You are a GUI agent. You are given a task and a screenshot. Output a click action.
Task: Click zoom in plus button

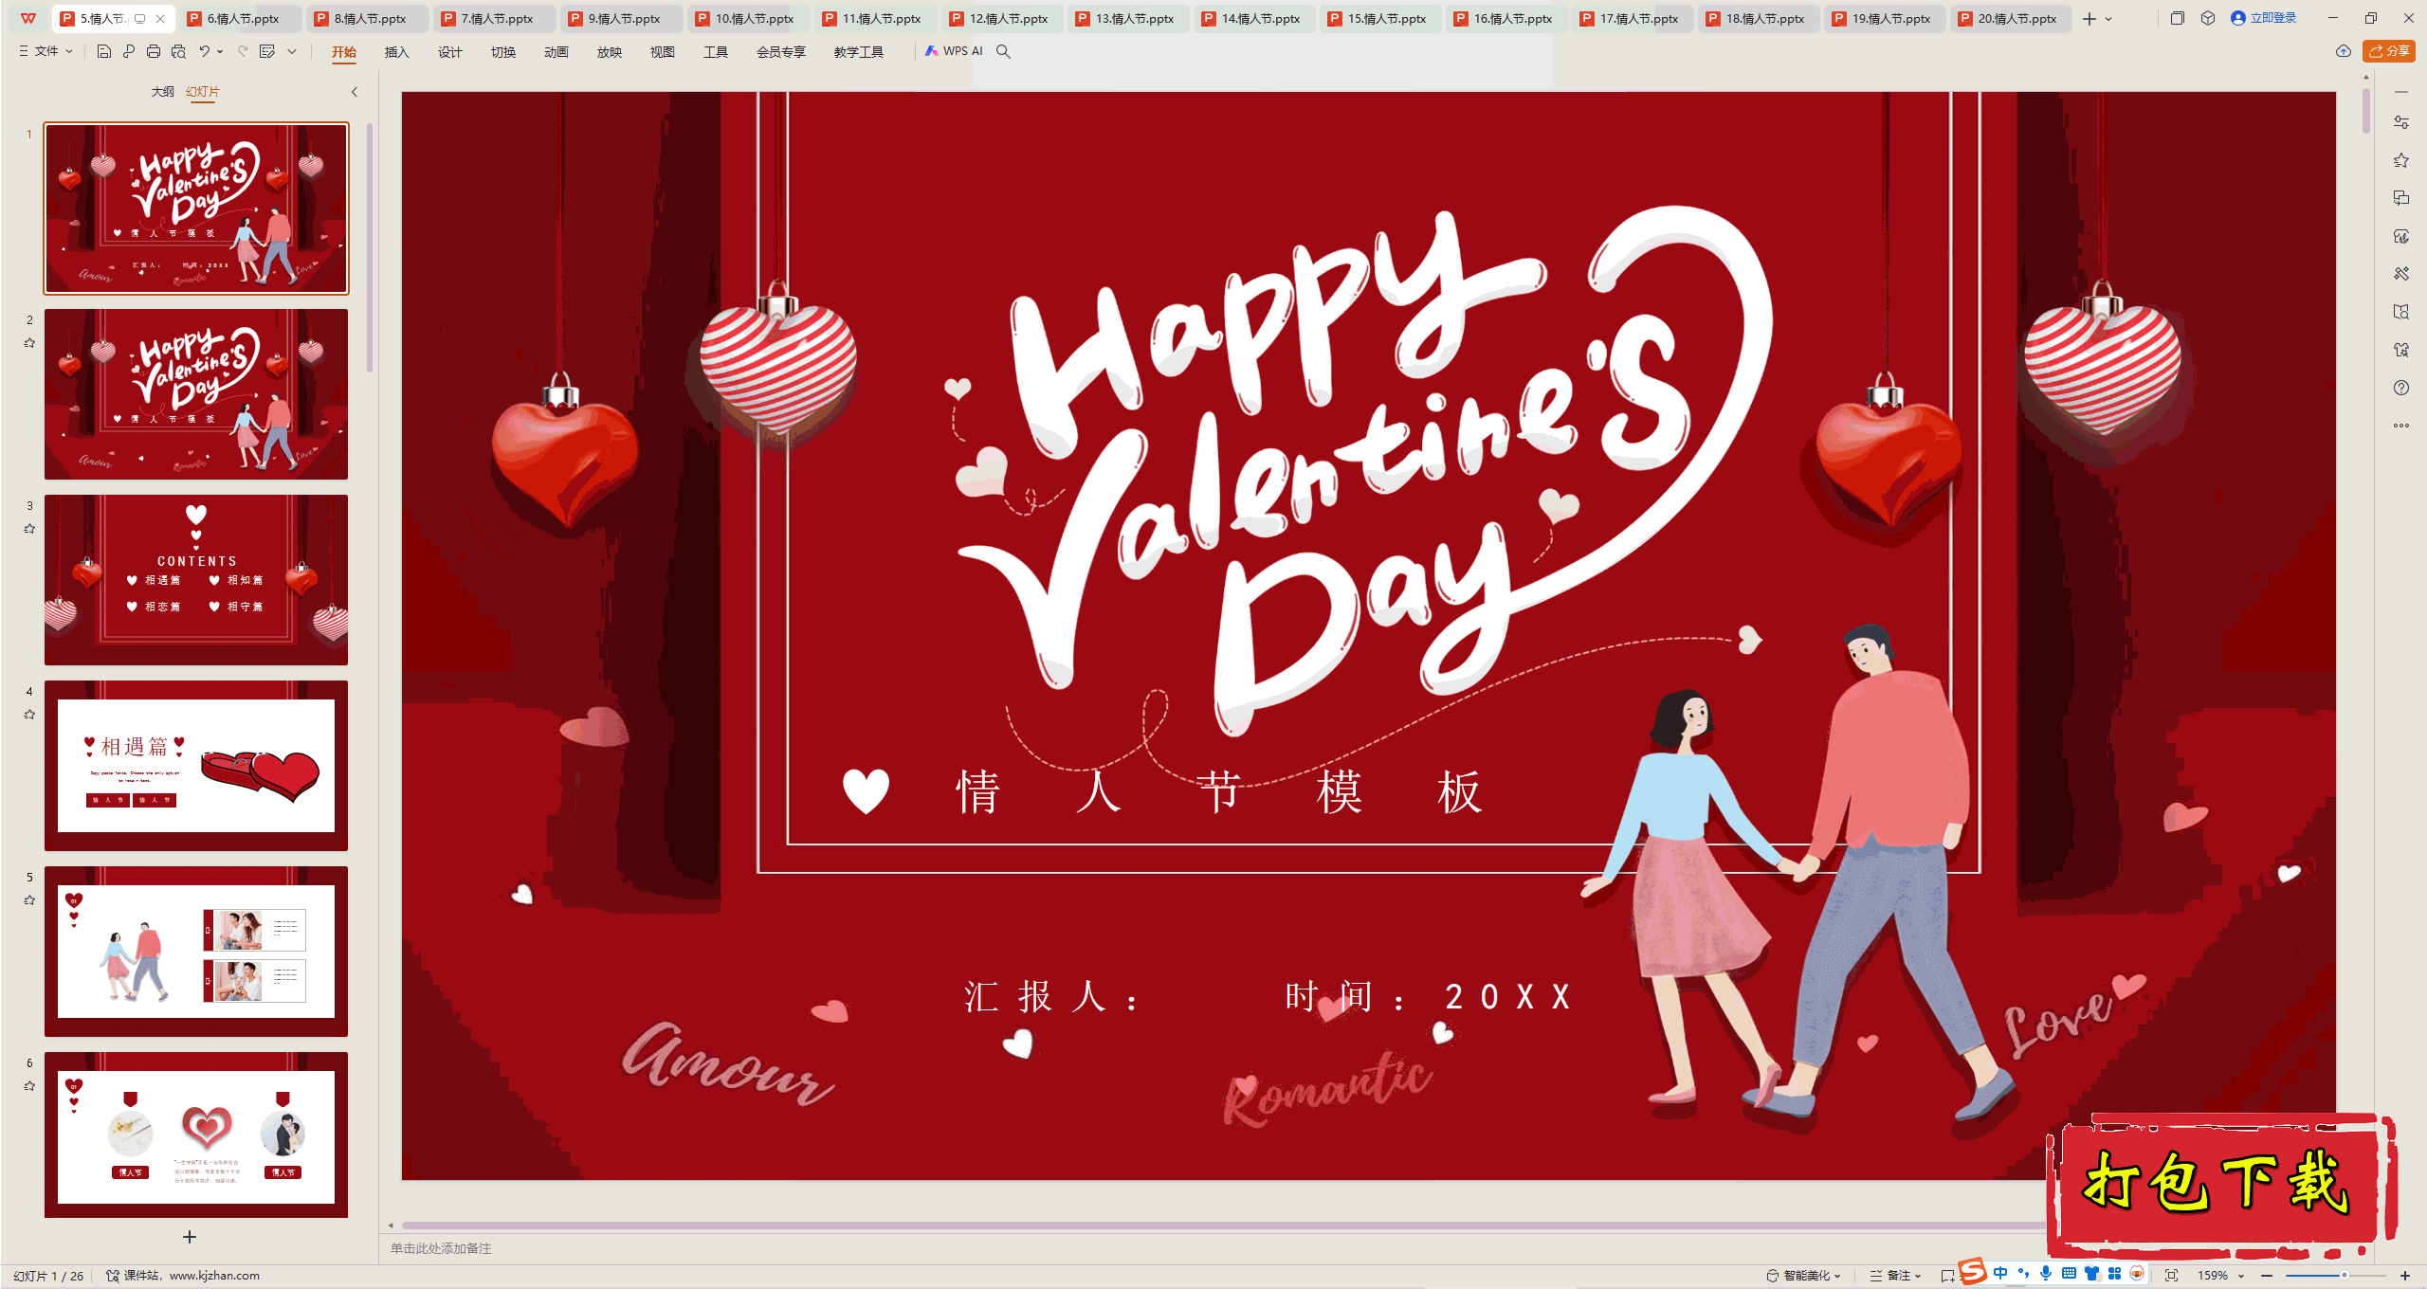coord(2405,1276)
